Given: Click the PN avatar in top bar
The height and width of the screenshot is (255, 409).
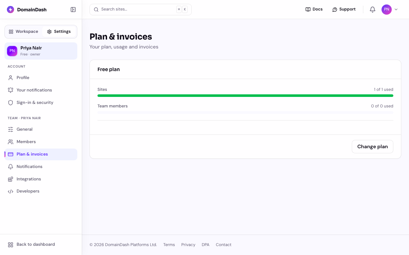Looking at the screenshot, I should [x=387, y=10].
